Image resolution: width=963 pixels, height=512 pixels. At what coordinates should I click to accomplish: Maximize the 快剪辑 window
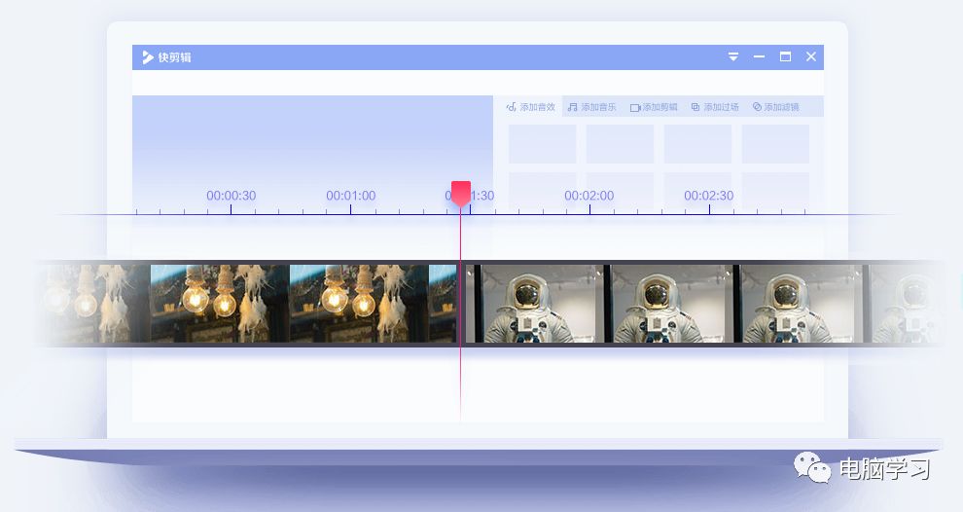click(786, 56)
